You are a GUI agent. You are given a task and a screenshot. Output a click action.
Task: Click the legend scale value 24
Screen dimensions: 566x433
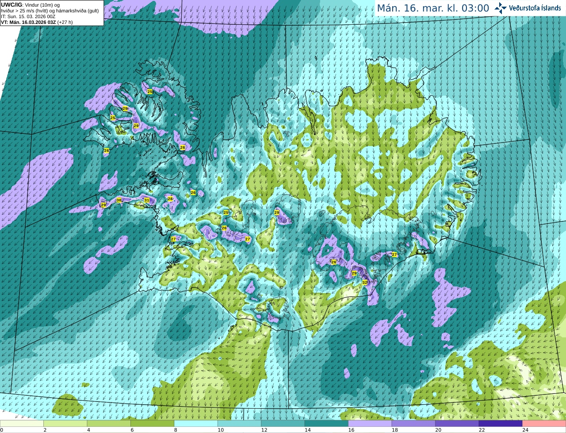525,430
